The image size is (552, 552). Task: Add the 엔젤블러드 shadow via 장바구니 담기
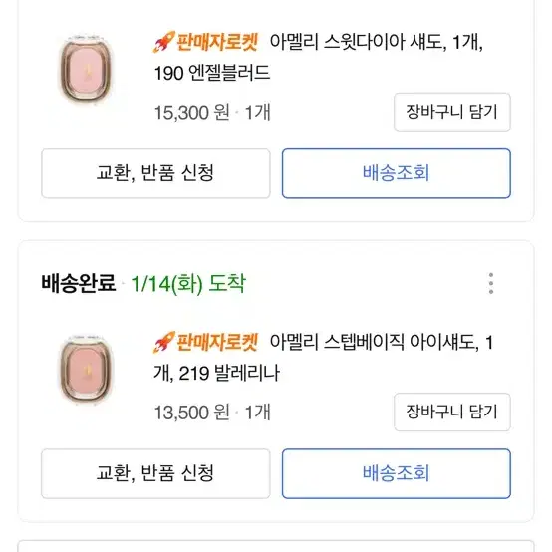pyautogui.click(x=452, y=112)
